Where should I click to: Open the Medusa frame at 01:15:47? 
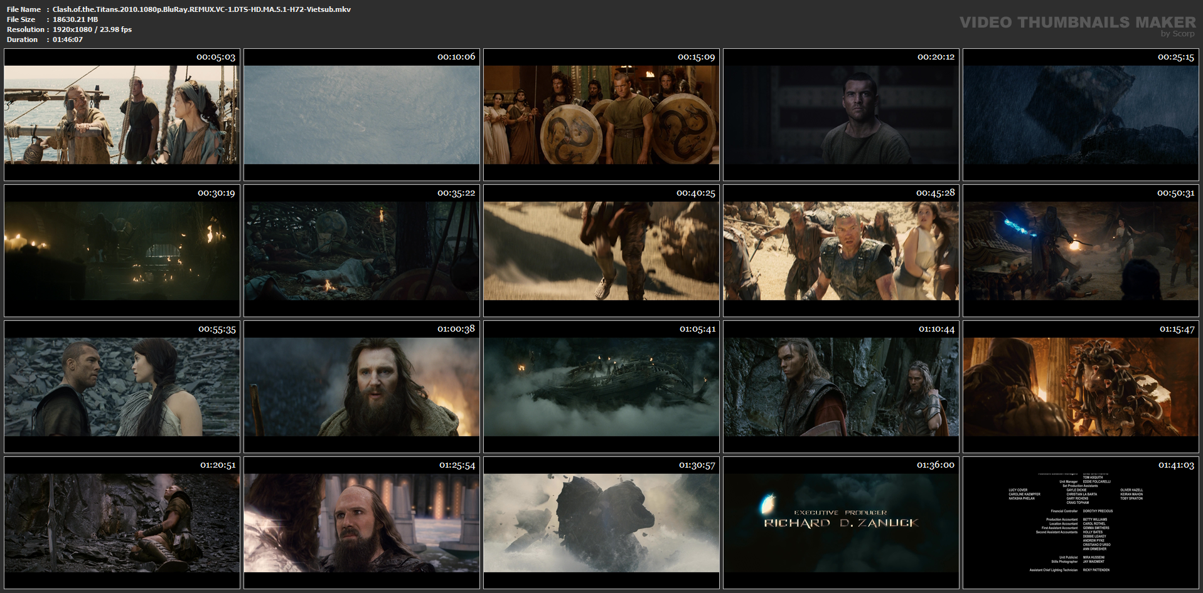(x=1081, y=387)
